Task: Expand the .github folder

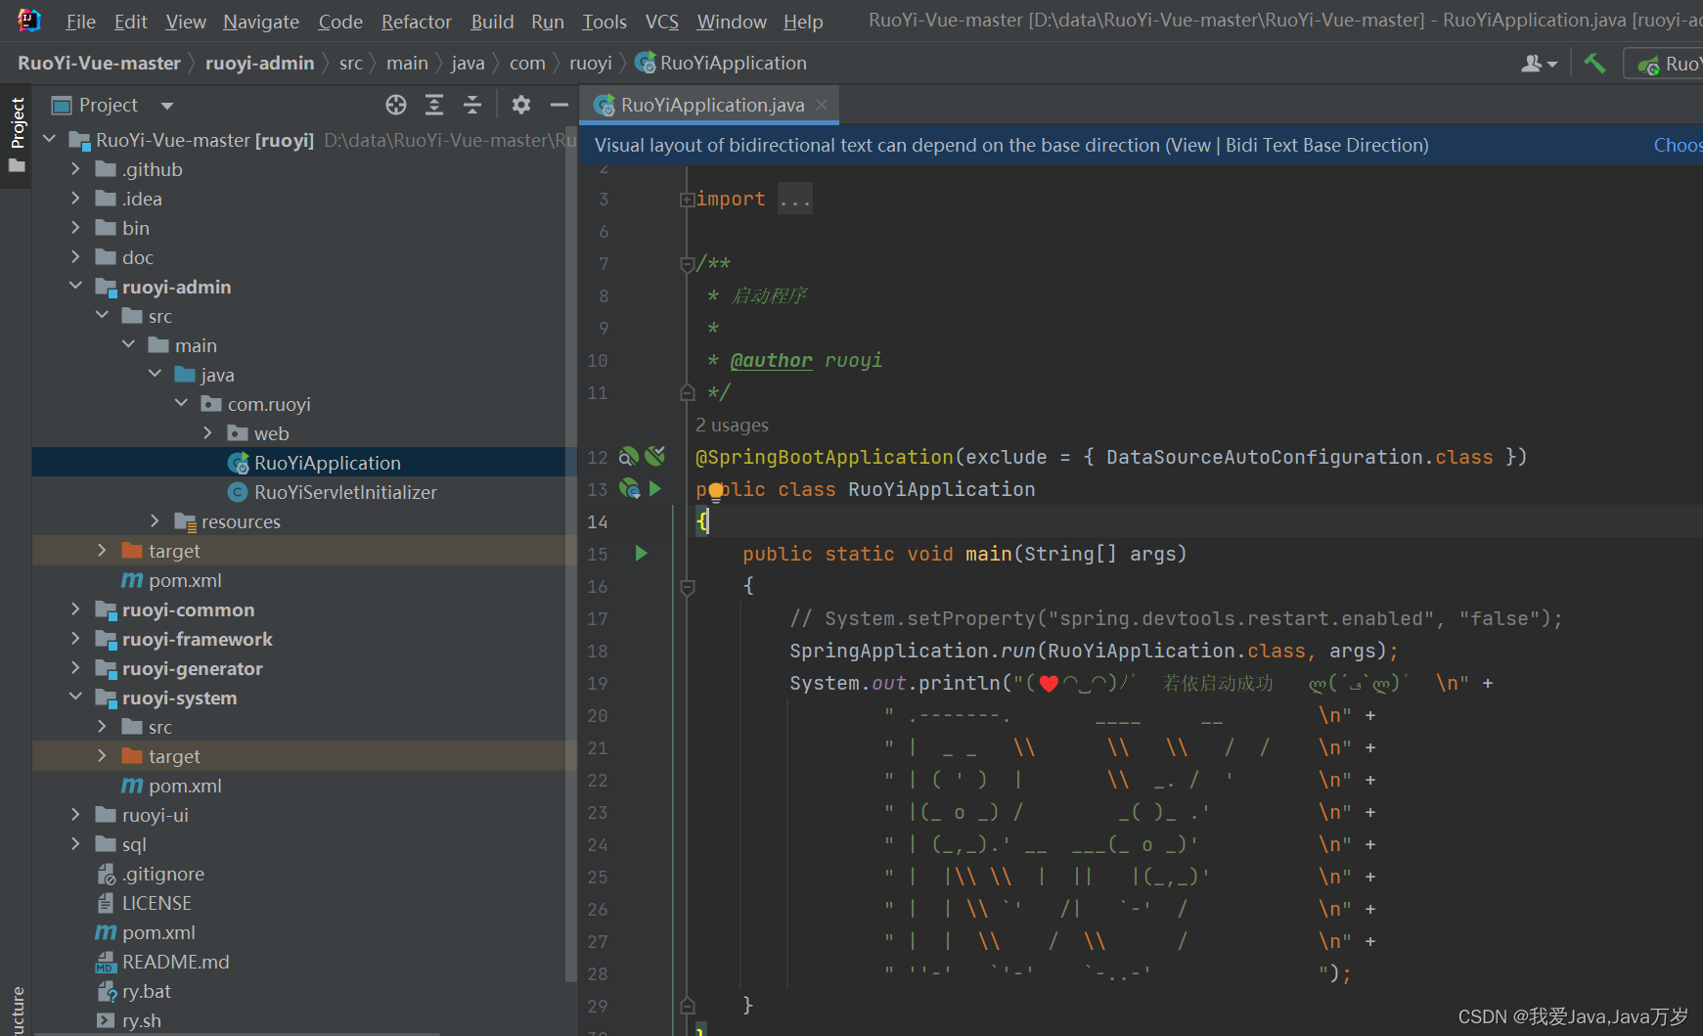Action: point(75,169)
